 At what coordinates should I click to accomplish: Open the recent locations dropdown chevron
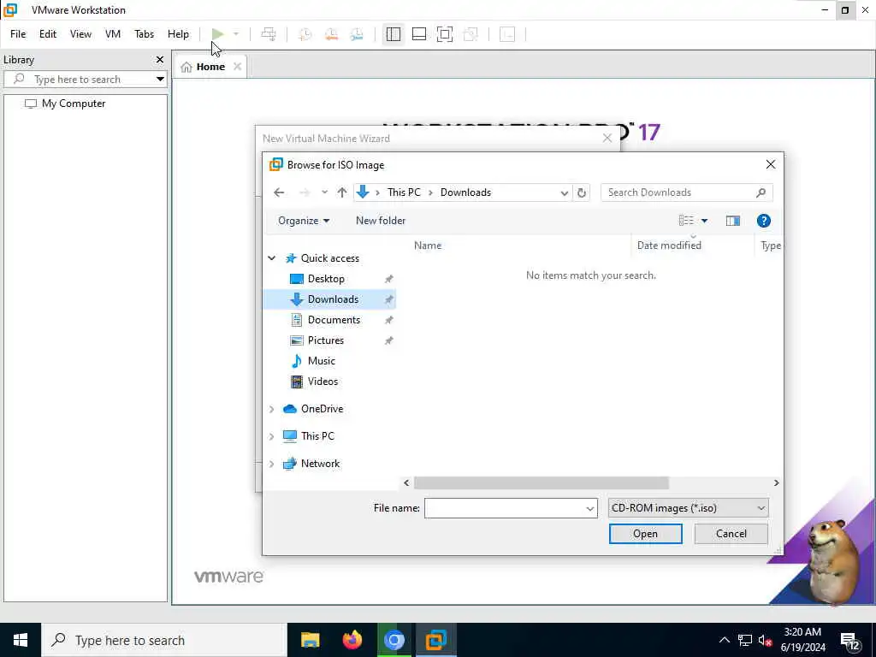click(x=324, y=192)
